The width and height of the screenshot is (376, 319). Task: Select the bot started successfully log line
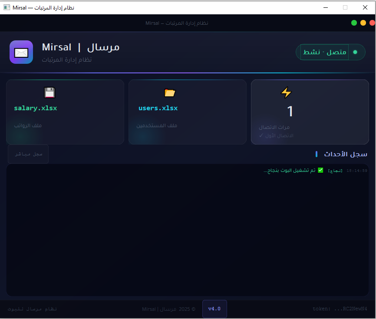[315, 171]
